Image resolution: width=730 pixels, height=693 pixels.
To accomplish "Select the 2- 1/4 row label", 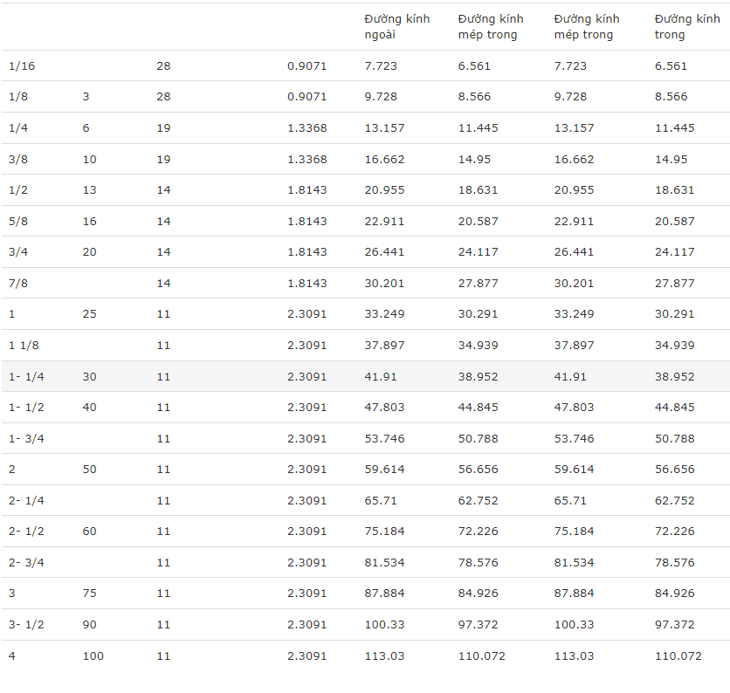I will click(x=26, y=500).
